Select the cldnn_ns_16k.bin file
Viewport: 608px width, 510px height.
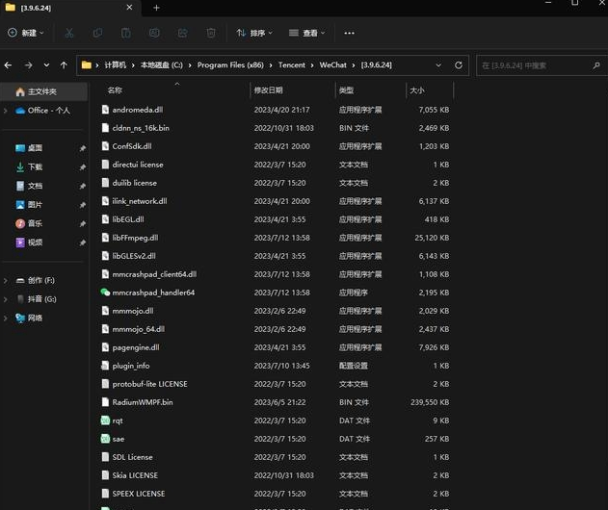[275, 128]
